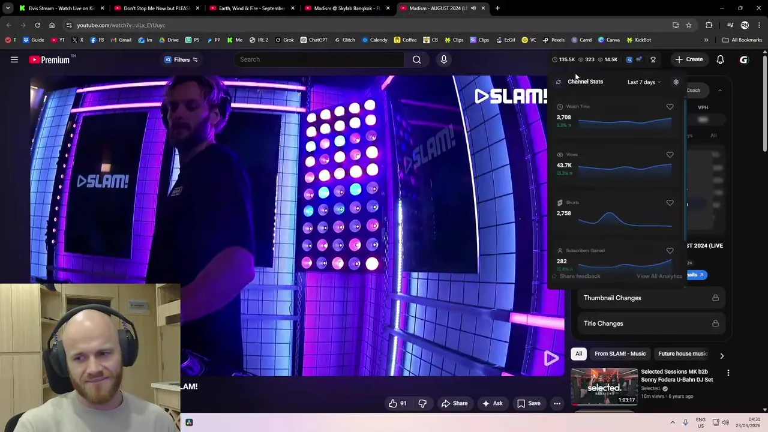768x432 pixels.
Task: Open Windows system tray microphone icon
Action: (x=686, y=422)
